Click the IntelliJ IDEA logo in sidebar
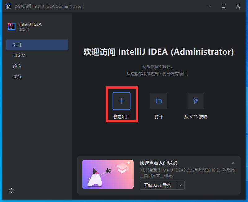This screenshot has width=248, height=202. tap(12, 26)
